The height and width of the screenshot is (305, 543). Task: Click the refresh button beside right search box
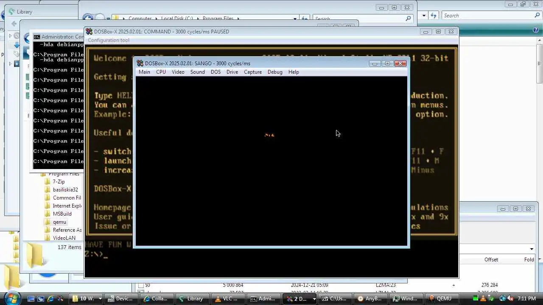tap(434, 16)
